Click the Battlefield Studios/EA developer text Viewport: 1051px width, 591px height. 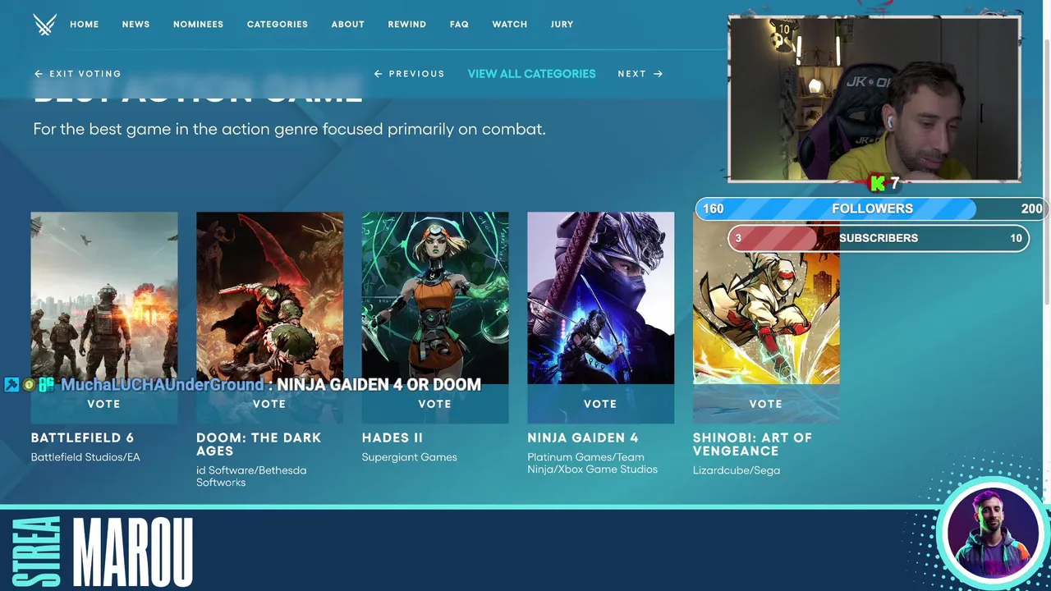point(85,457)
